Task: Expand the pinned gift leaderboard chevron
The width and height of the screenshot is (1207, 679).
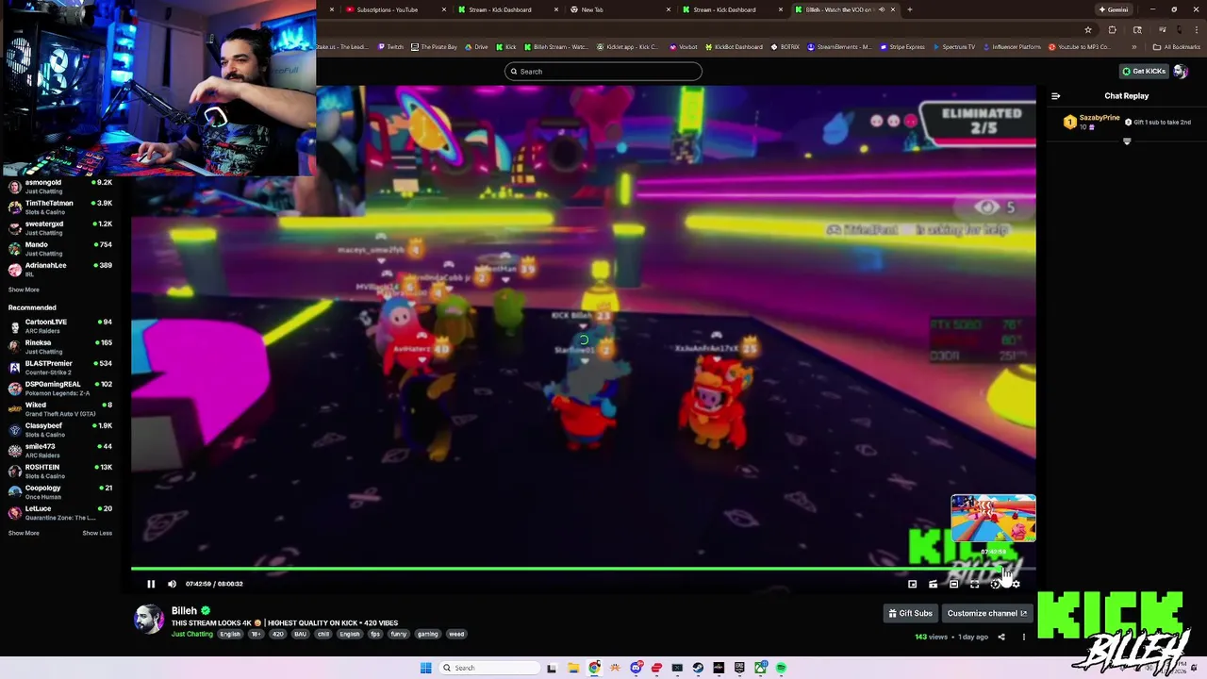Action: pyautogui.click(x=1127, y=141)
